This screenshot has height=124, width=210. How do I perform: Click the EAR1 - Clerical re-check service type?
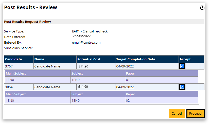(90, 31)
